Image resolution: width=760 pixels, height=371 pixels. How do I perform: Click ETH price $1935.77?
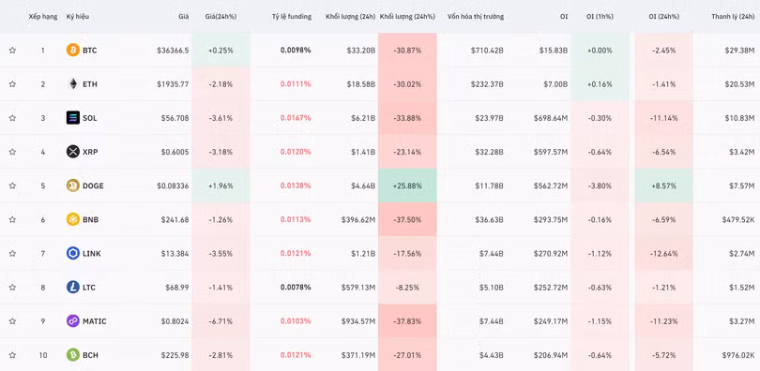[173, 84]
